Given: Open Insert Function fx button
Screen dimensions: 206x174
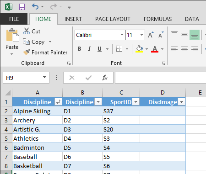Looking at the screenshot, I should click(x=105, y=78).
